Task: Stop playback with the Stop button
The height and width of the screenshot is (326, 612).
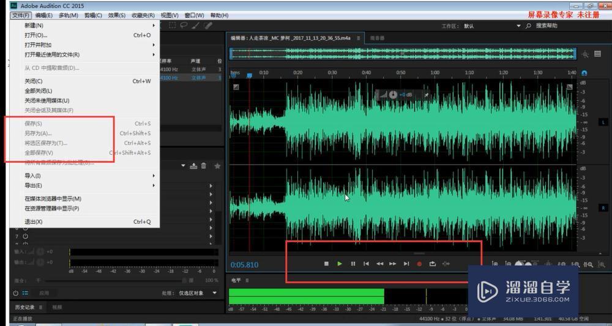Action: point(327,264)
